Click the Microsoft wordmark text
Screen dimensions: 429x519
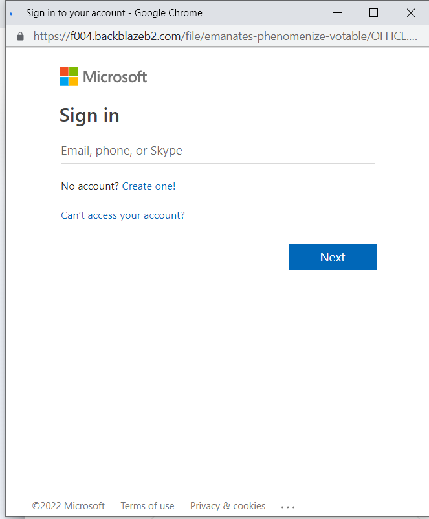coord(115,77)
